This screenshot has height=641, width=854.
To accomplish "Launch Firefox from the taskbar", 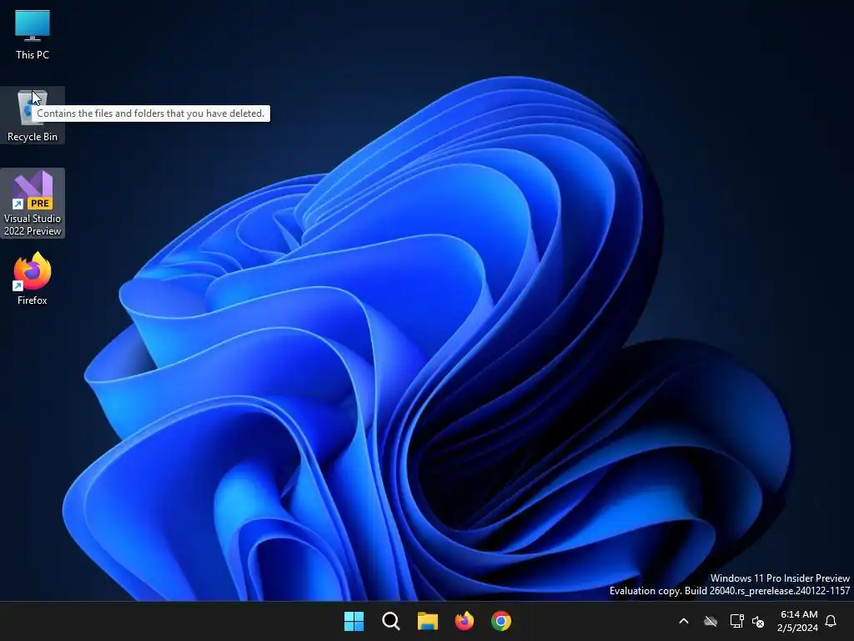I will [464, 621].
